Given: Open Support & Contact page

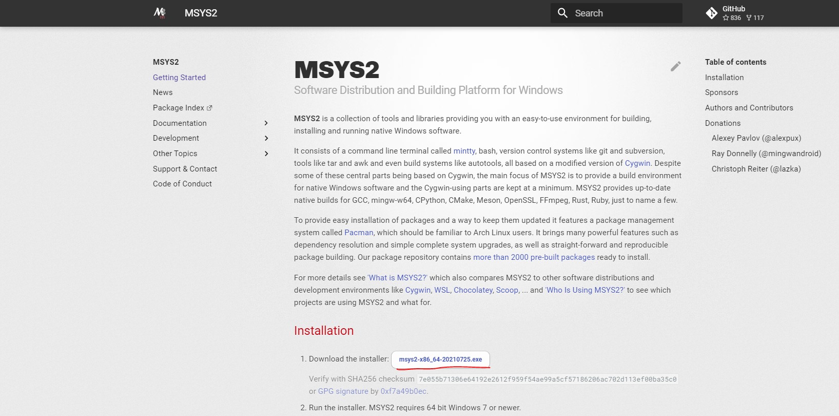Looking at the screenshot, I should tap(185, 169).
